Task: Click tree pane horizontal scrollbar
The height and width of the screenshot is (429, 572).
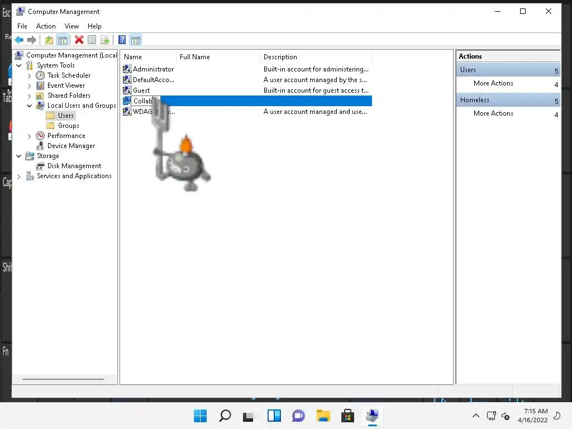Action: pyautogui.click(x=63, y=379)
